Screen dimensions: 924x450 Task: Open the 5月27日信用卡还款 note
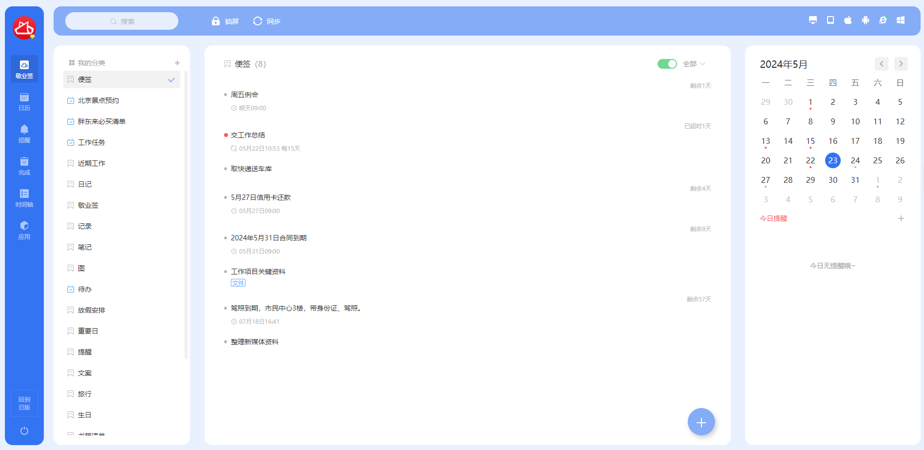pyautogui.click(x=261, y=197)
